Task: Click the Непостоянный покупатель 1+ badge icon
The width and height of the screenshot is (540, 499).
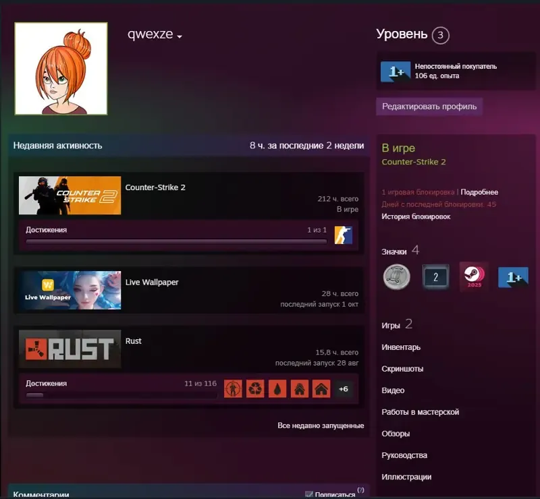Action: pyautogui.click(x=396, y=71)
